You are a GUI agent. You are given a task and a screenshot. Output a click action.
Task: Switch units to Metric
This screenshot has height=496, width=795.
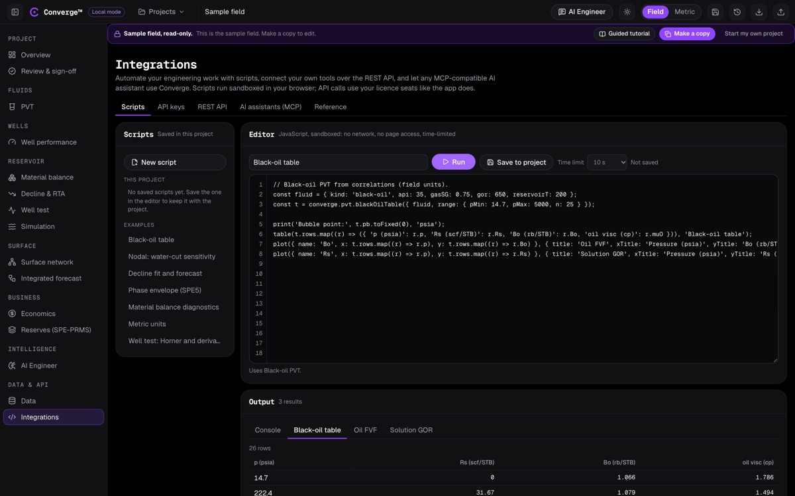684,12
